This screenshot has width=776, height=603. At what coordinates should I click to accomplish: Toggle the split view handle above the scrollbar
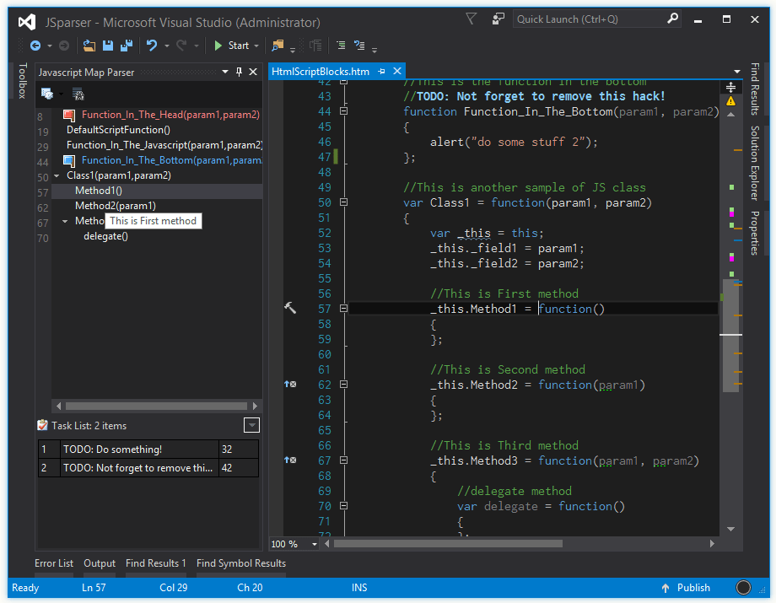(x=729, y=86)
